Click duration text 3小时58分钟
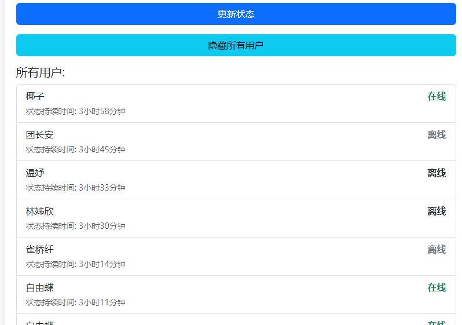This screenshot has width=462, height=325. (102, 111)
